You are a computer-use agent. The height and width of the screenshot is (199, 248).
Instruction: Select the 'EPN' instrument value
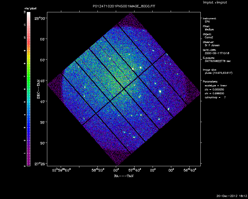click(x=207, y=22)
